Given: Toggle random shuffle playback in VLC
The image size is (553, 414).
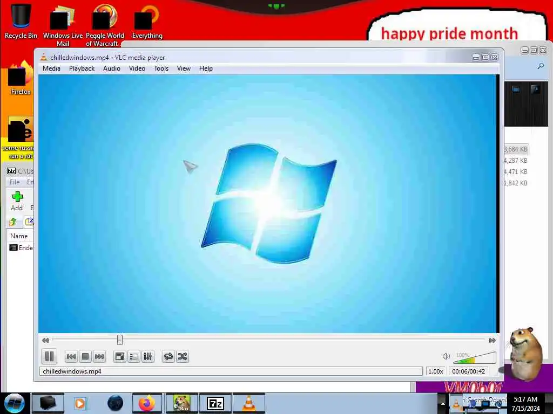Looking at the screenshot, I should [183, 357].
